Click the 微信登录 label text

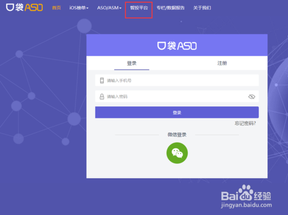177,135
